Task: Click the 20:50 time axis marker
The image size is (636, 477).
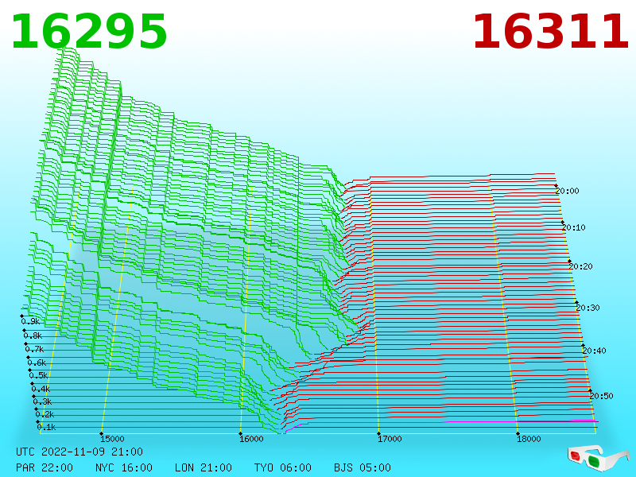Action: [602, 396]
